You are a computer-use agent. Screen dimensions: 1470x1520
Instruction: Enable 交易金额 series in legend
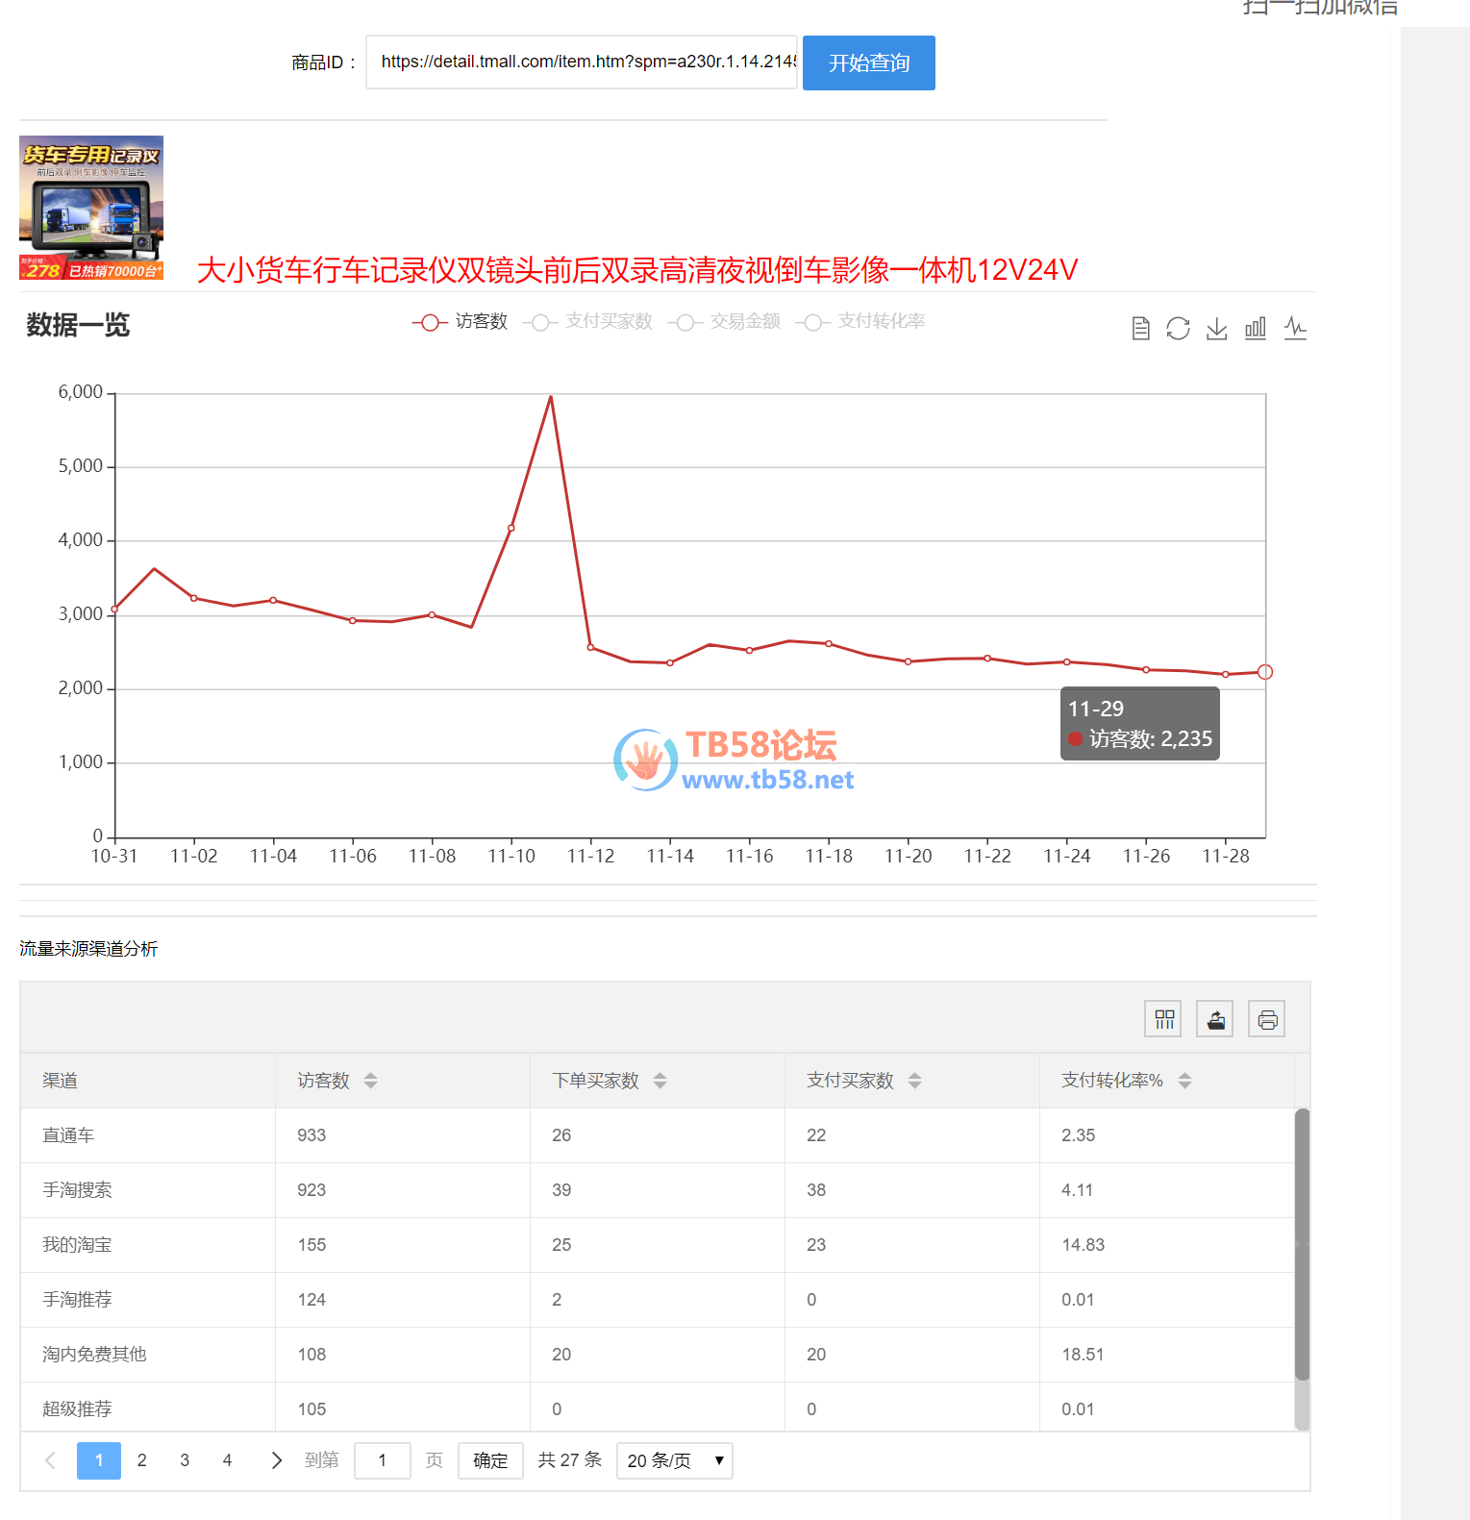(725, 322)
